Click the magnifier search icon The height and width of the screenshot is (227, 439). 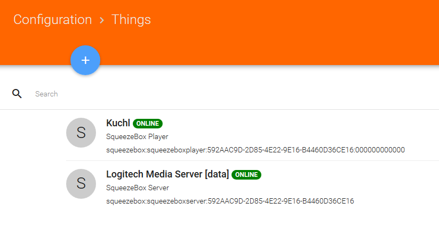pos(17,94)
